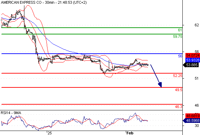Viewport: 200px width, 135px height.
Task: Click the 25 date marker on time axis
Action: point(49,133)
